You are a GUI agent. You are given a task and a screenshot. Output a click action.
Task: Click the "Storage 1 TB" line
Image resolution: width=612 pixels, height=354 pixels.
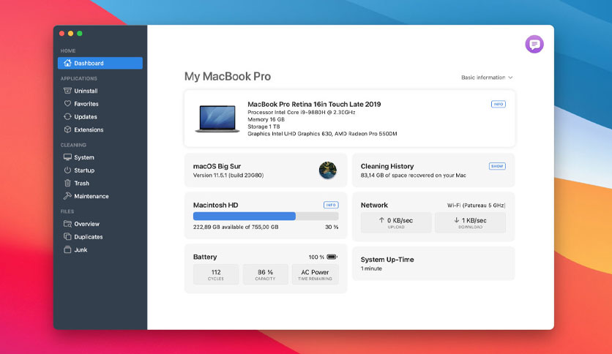pos(264,127)
